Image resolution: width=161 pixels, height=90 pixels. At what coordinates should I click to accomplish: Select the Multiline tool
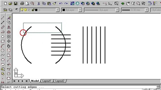coord(3,27)
